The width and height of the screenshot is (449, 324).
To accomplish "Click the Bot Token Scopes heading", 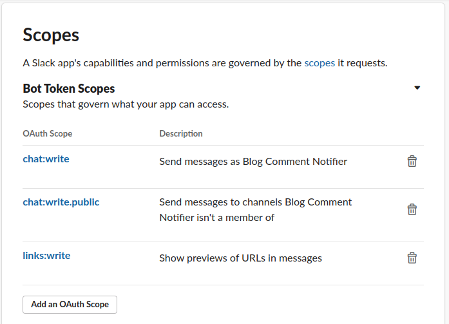I will pyautogui.click(x=69, y=88).
